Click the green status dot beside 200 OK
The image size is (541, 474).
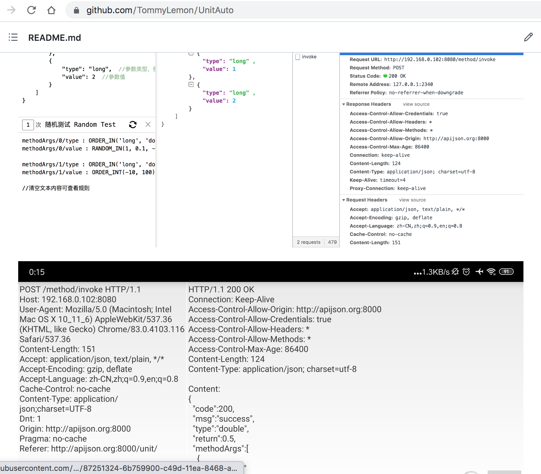click(385, 76)
